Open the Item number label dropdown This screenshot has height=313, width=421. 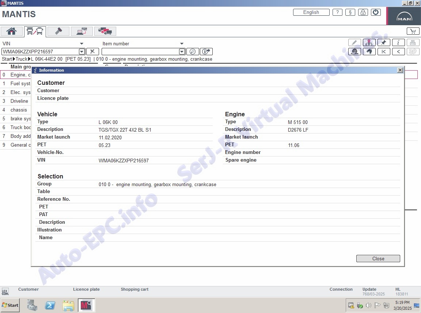(x=182, y=44)
